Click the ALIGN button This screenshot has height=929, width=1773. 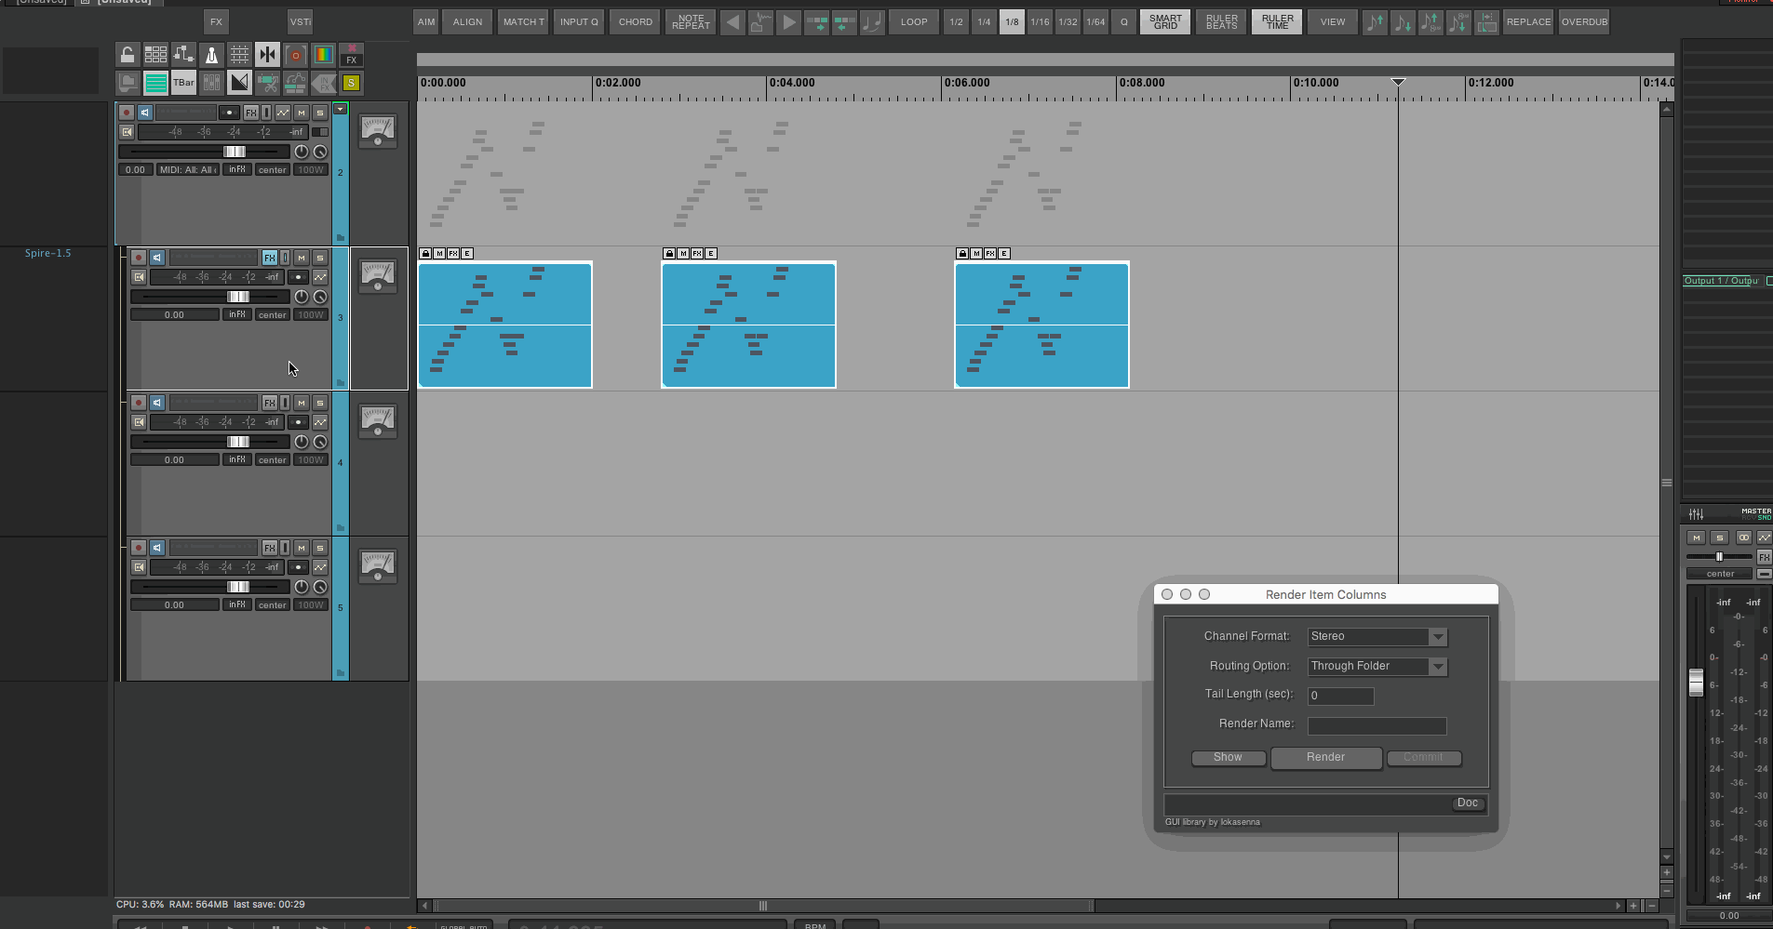(467, 22)
